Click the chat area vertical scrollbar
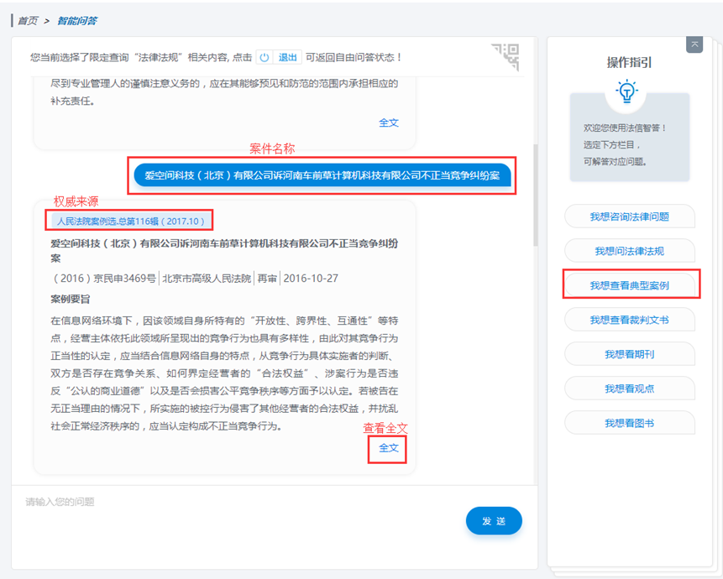Viewport: 723px width, 579px height. point(536,196)
